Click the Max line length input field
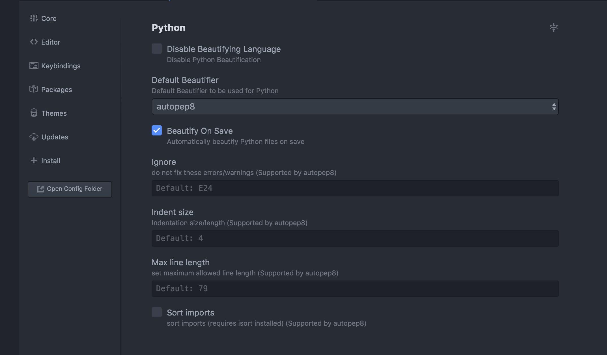 (x=355, y=288)
